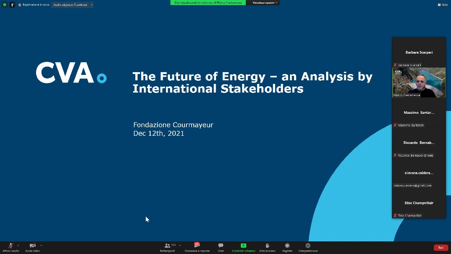This screenshot has height=254, width=451.
Task: Start camera with Avvia video
Action: (32, 247)
